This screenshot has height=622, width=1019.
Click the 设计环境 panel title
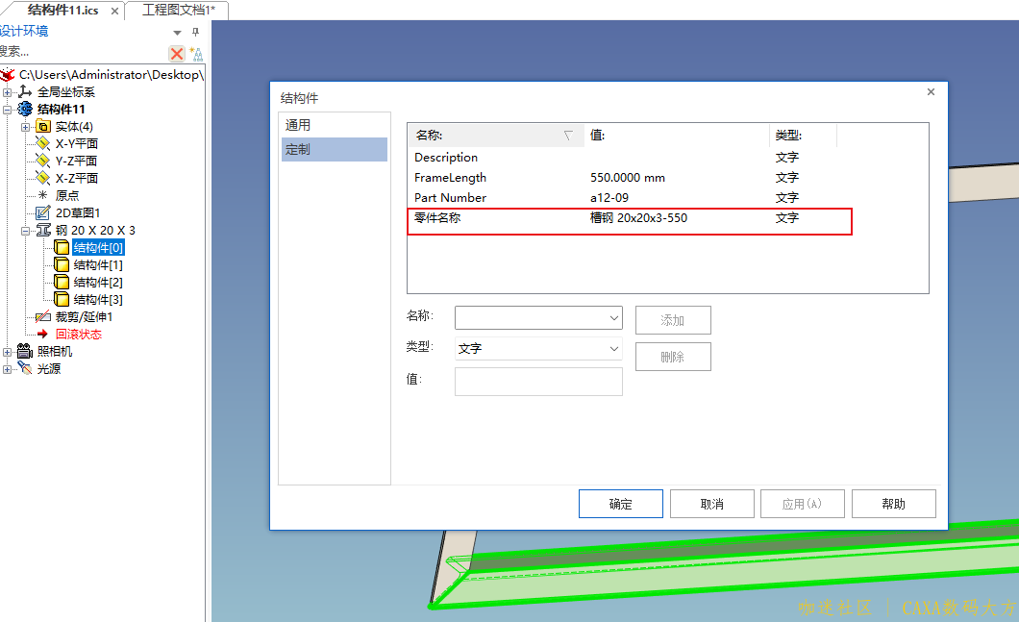pyautogui.click(x=24, y=31)
